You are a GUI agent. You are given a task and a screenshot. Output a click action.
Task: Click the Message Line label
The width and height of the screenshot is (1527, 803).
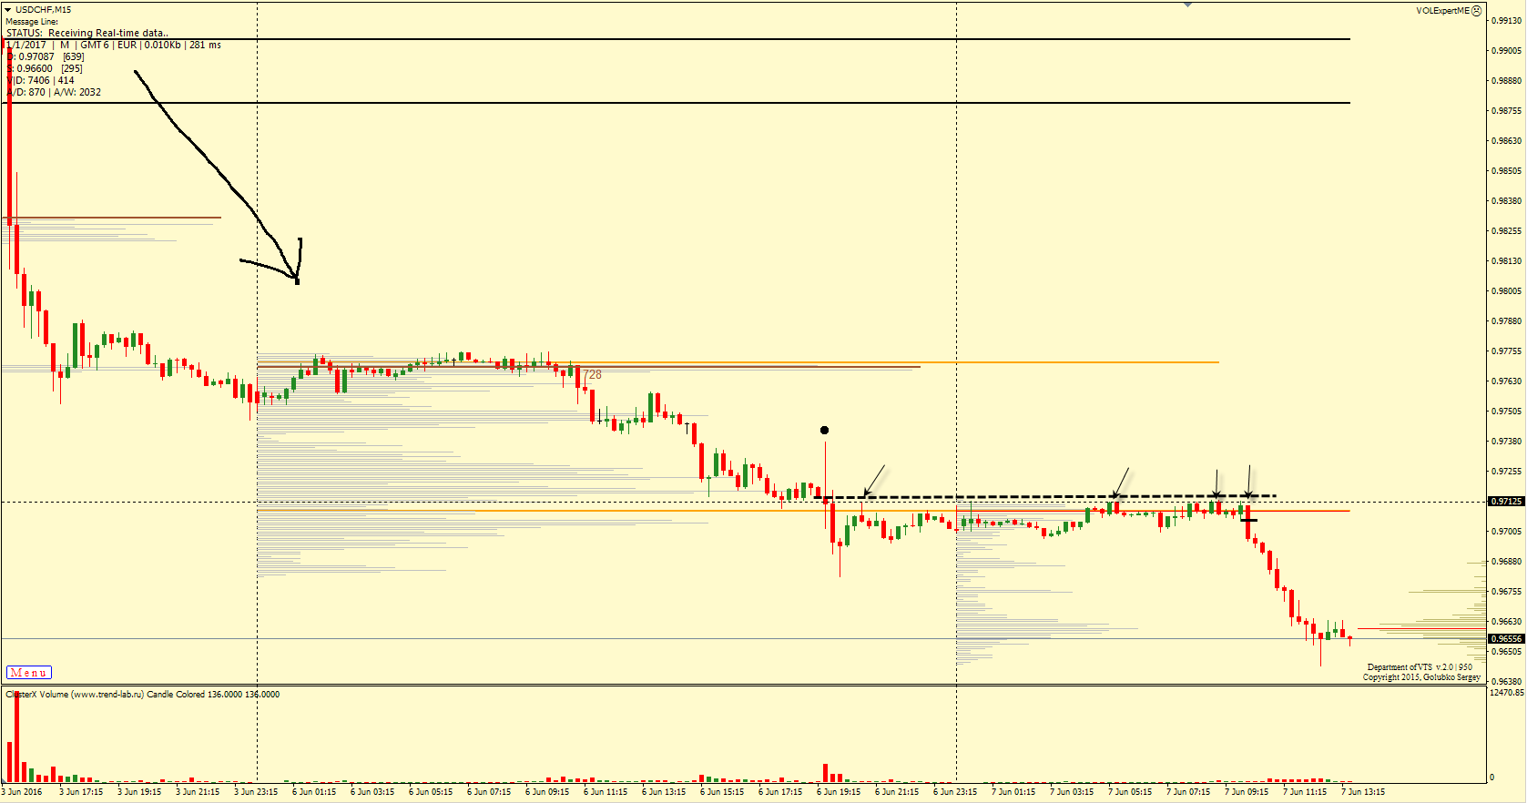click(32, 22)
